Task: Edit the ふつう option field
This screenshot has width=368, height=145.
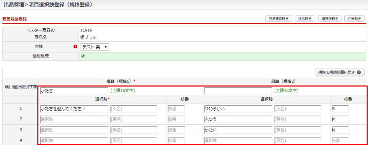Action: point(238,119)
